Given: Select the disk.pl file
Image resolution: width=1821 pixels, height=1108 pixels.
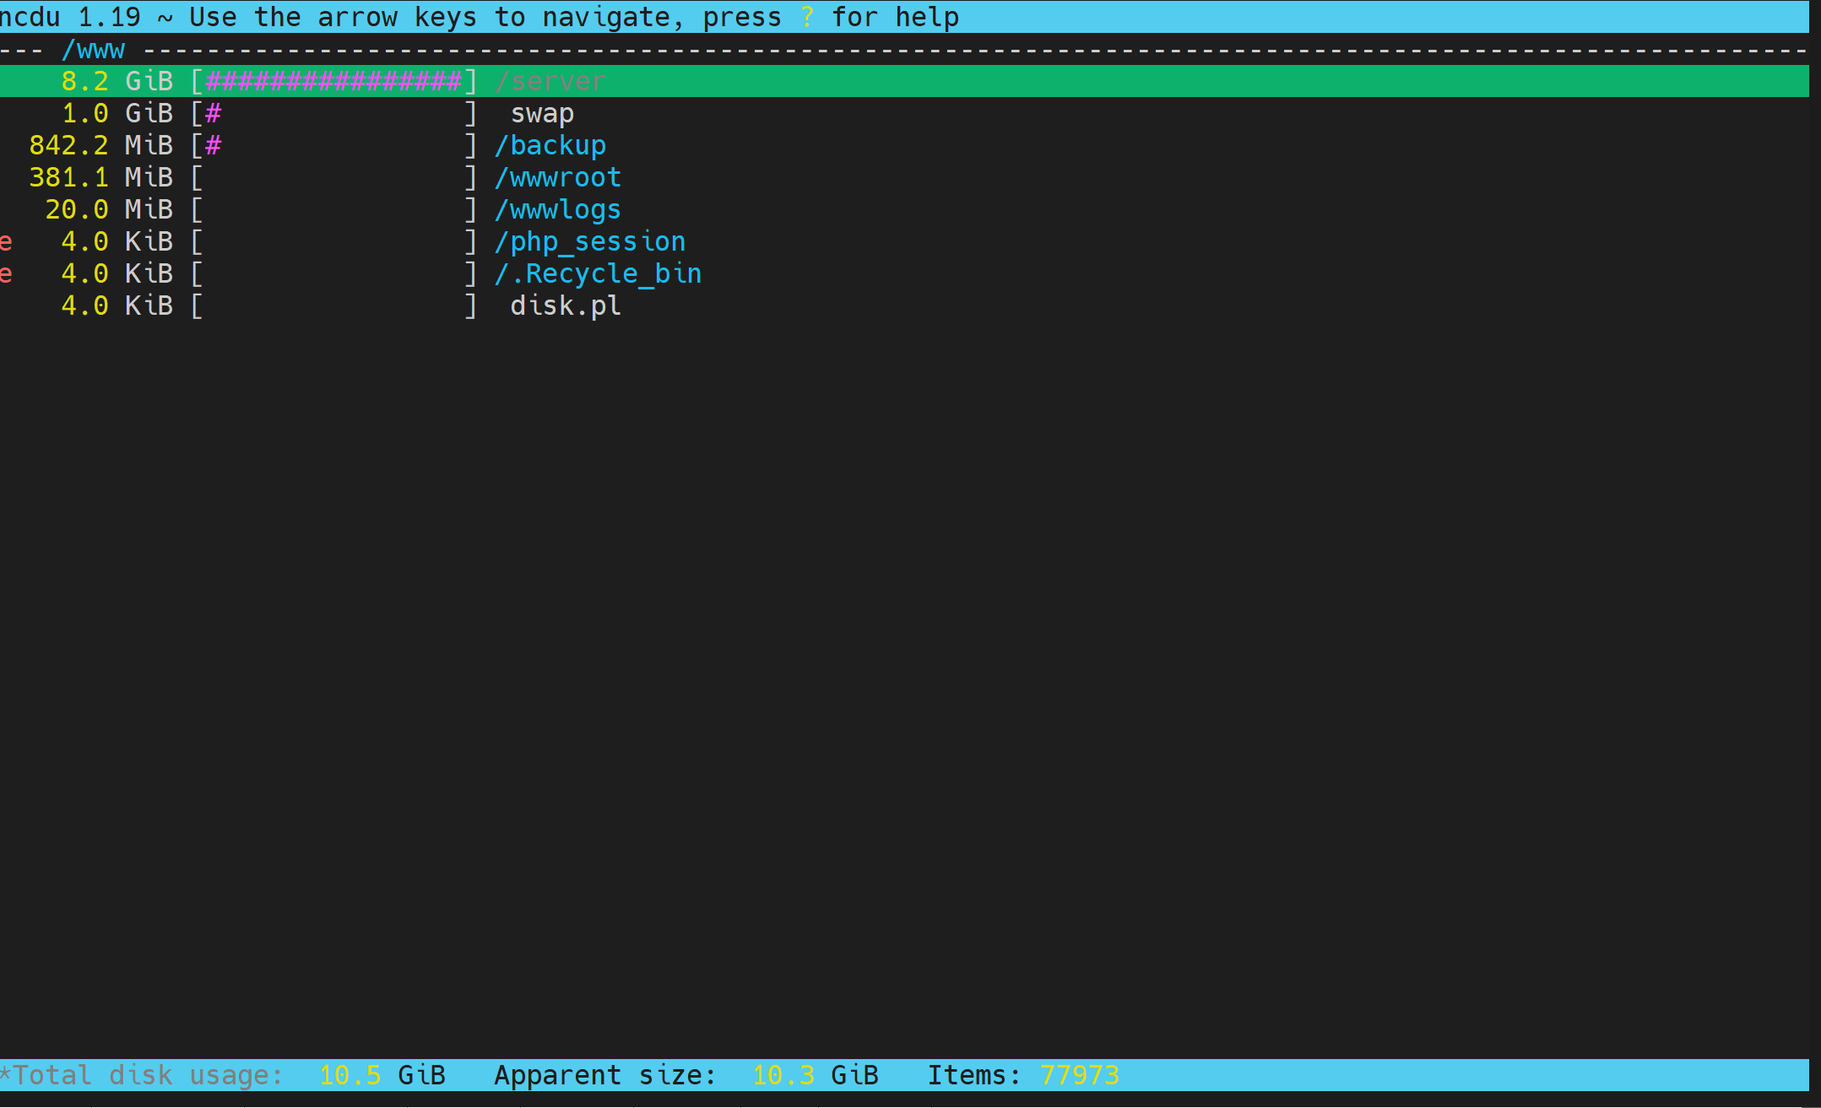Looking at the screenshot, I should click(566, 305).
